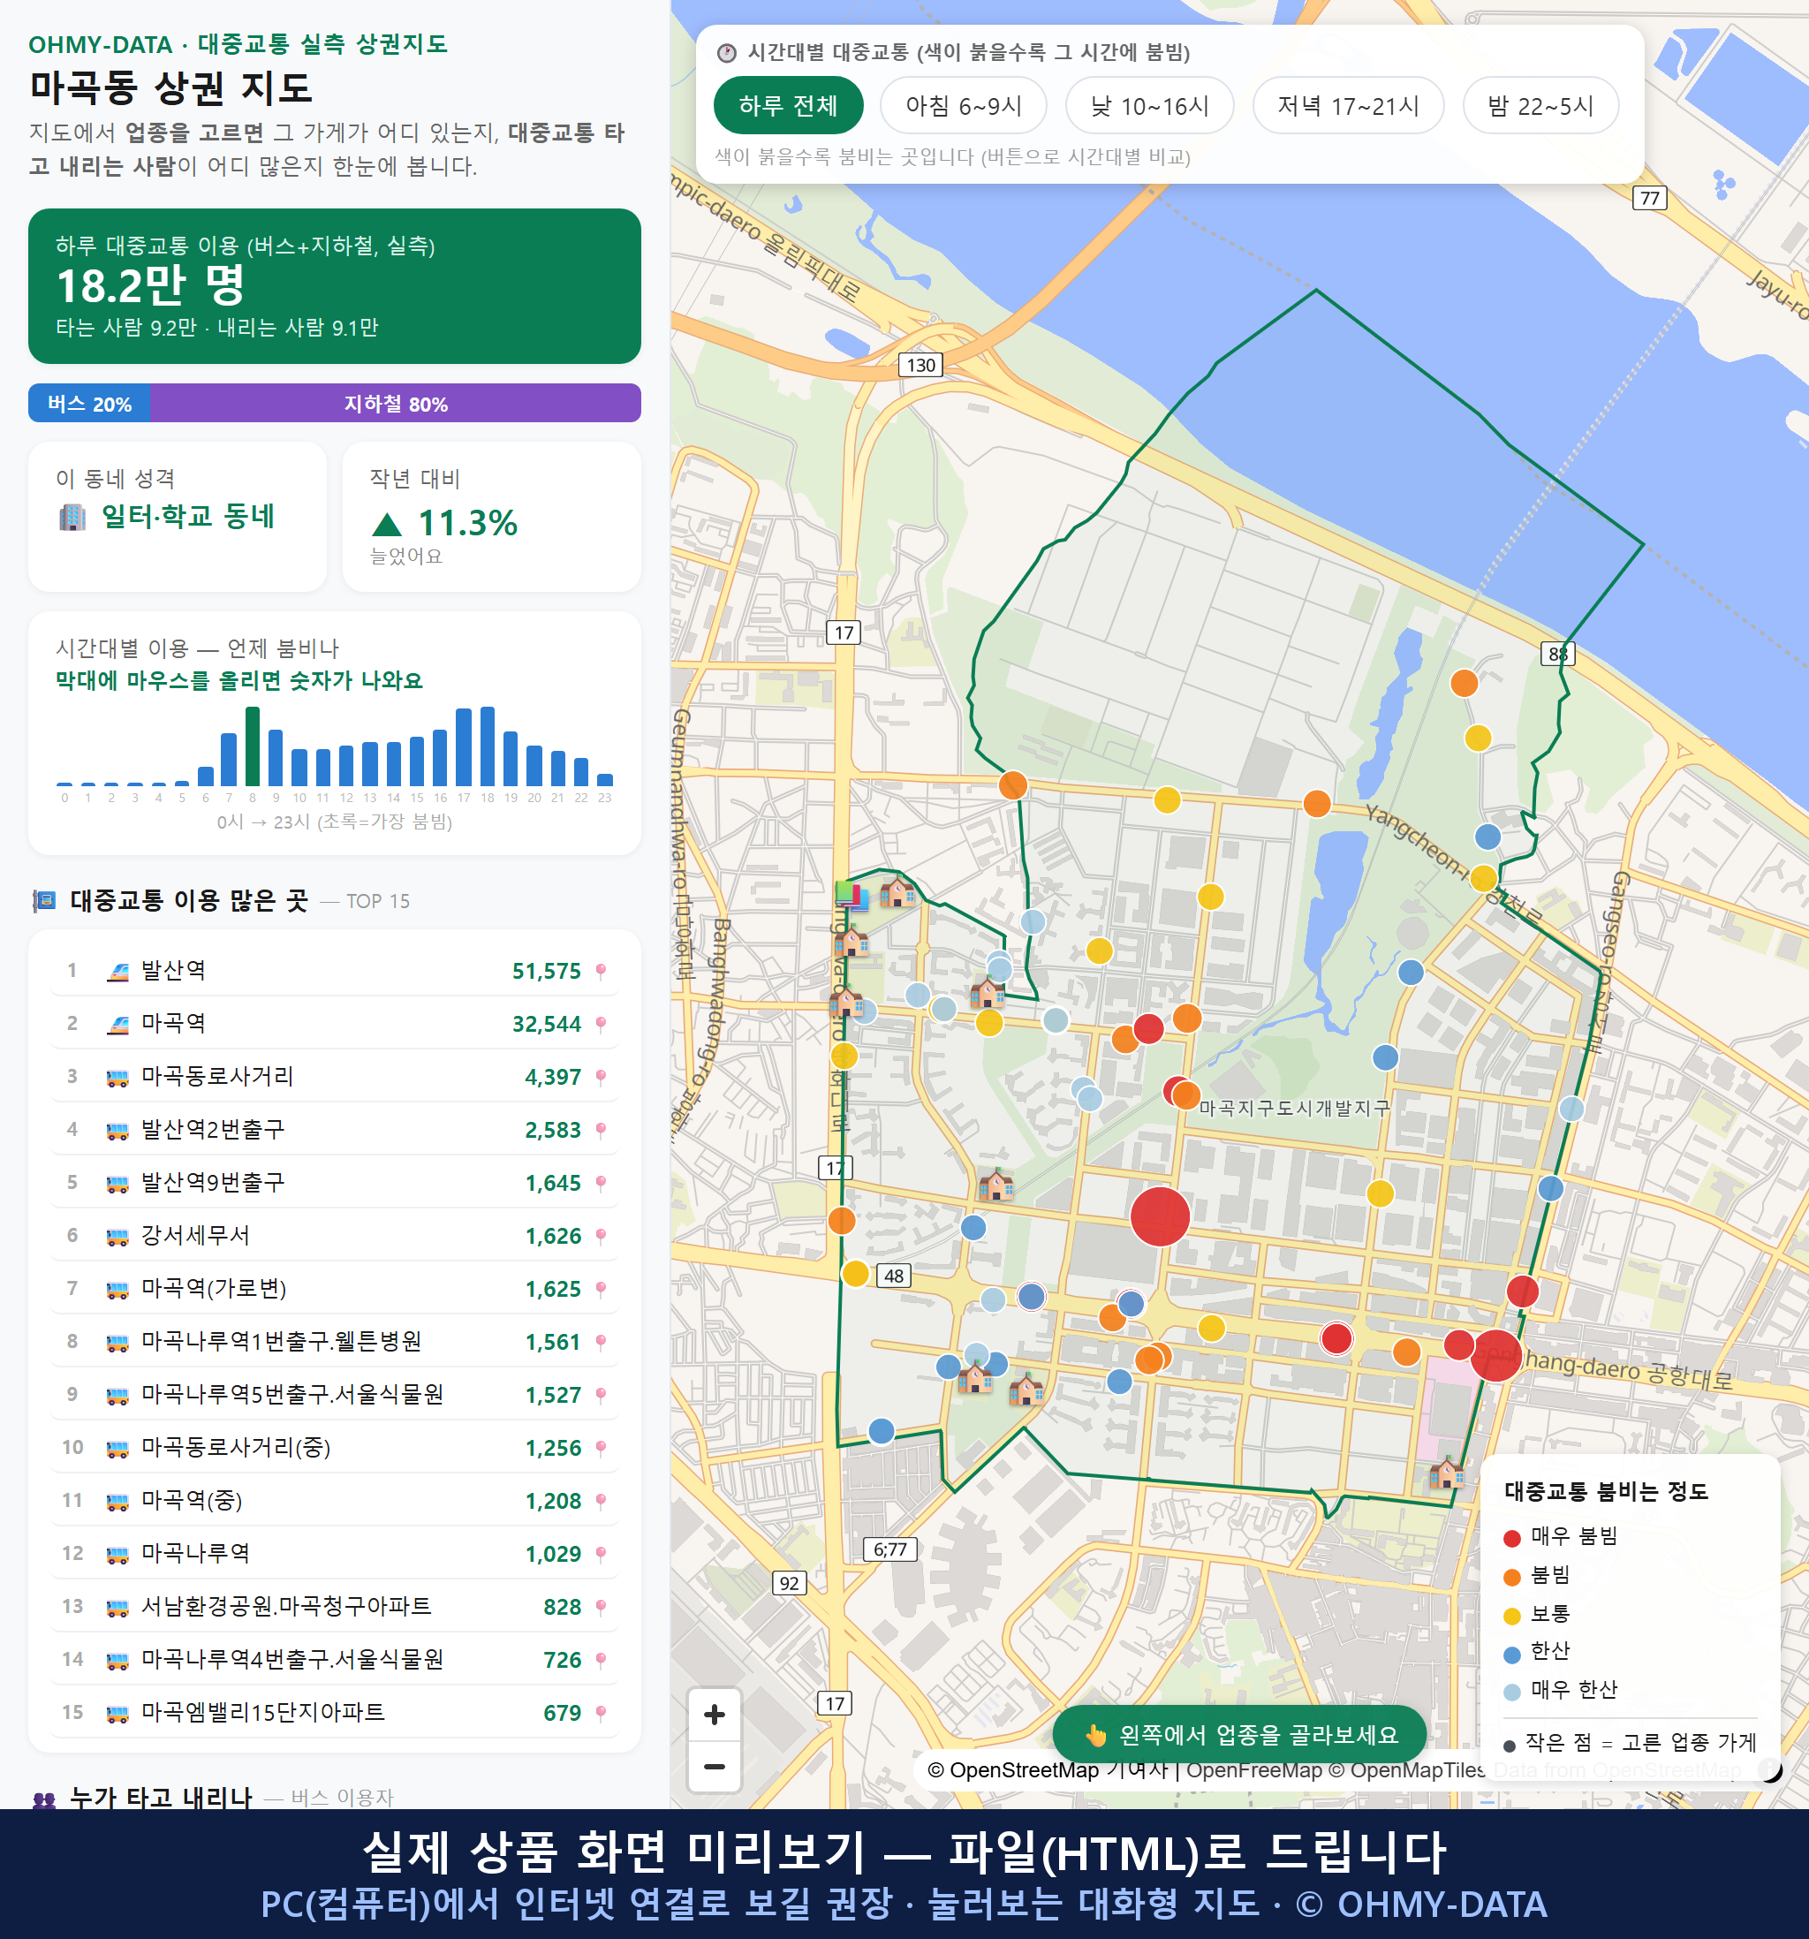Click the 한산 blue legend swatch

click(1511, 1655)
